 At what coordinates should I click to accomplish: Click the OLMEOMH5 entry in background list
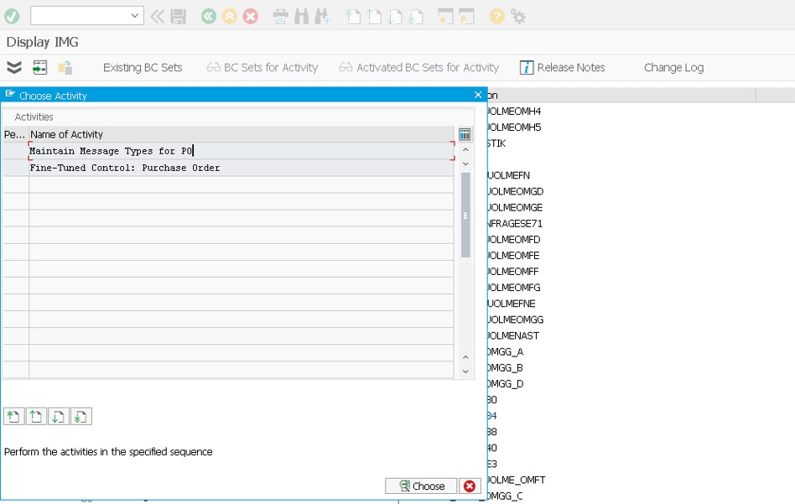(514, 127)
